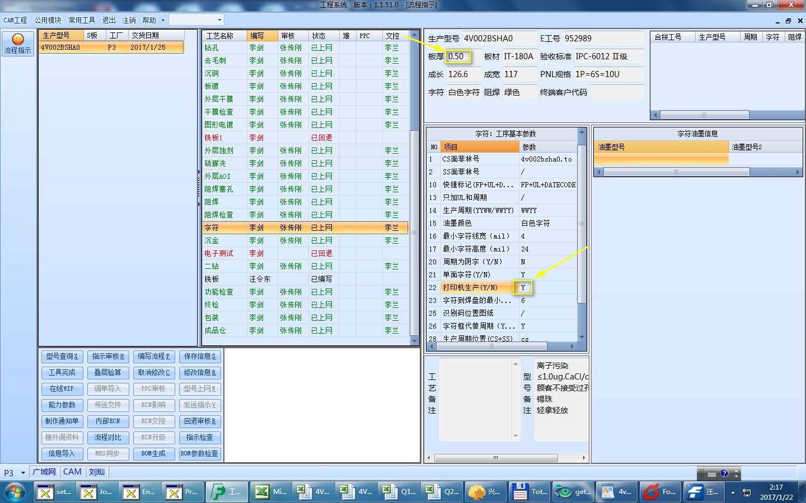Click the 注销 menu item
806x503 pixels.
(129, 20)
